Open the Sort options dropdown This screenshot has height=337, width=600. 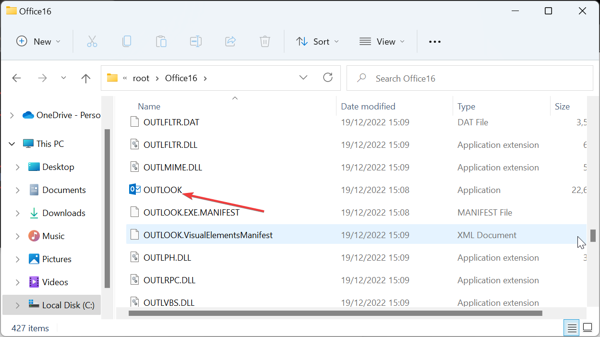coord(317,42)
